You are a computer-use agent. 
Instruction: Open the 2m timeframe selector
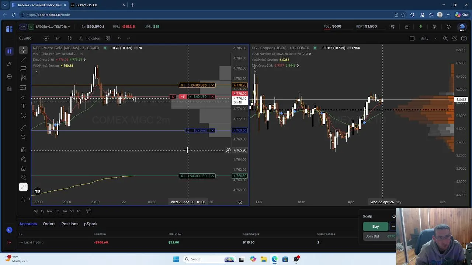58,38
